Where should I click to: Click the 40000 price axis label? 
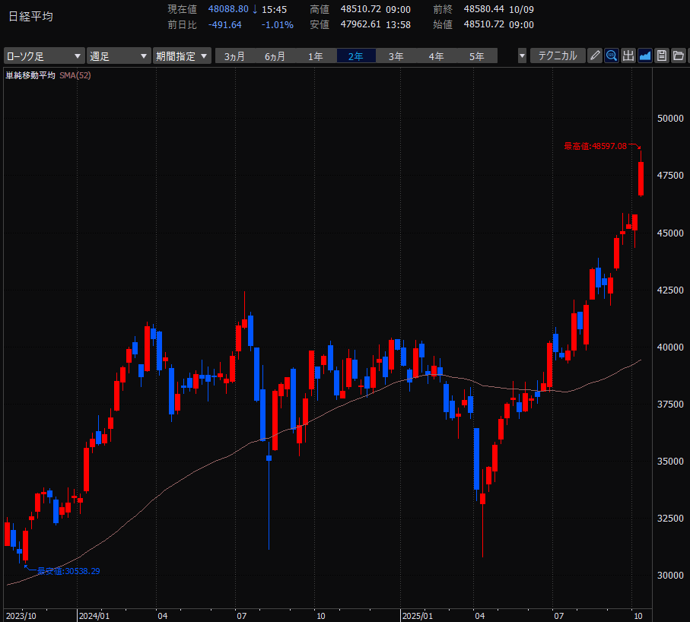(670, 347)
